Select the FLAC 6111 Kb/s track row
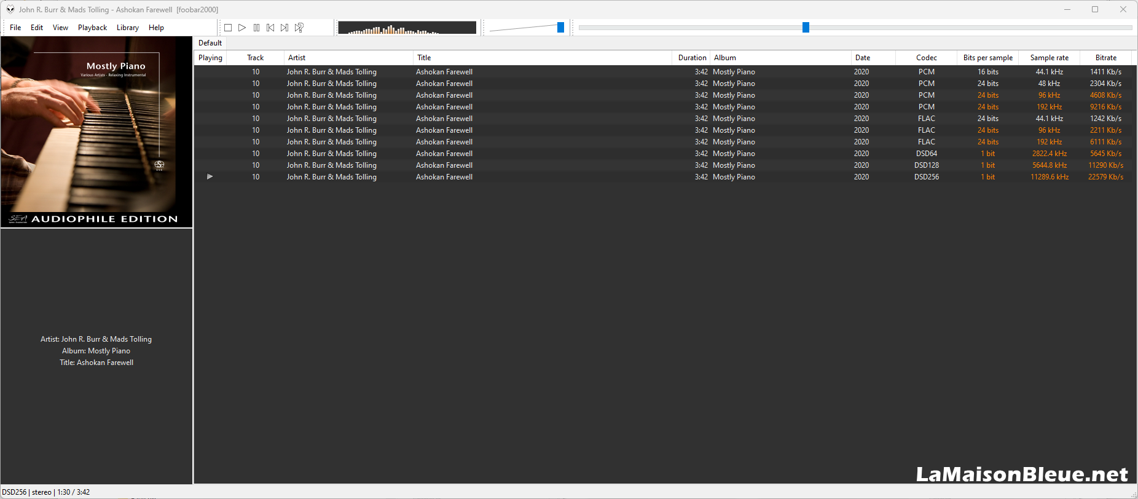 point(664,142)
